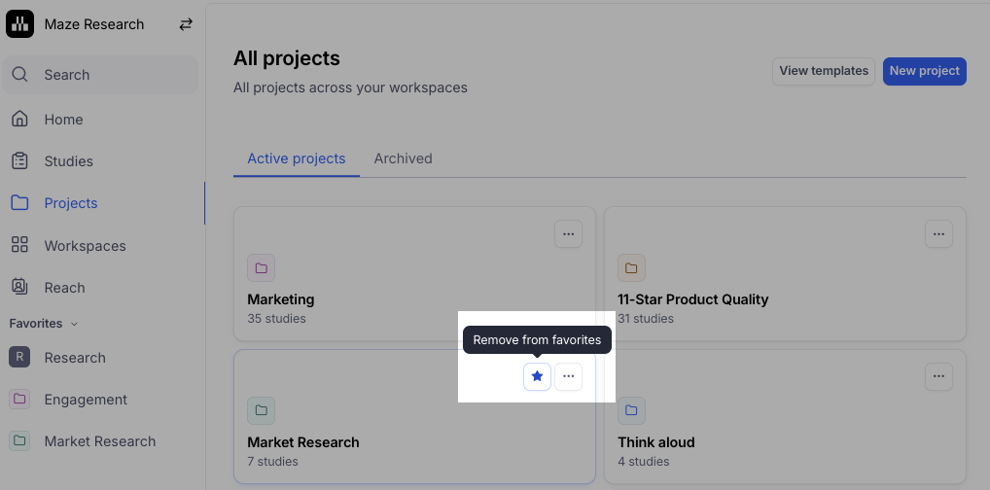Click the Studies clipboard icon
This screenshot has height=490, width=990.
(19, 161)
